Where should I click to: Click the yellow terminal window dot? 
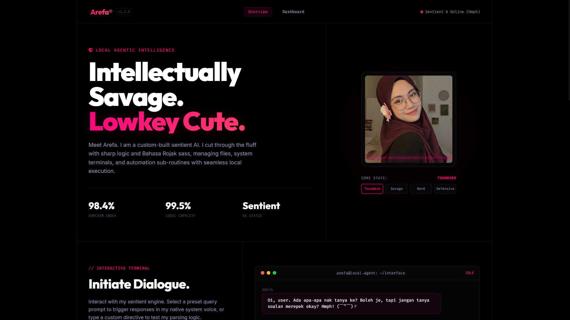(x=269, y=273)
